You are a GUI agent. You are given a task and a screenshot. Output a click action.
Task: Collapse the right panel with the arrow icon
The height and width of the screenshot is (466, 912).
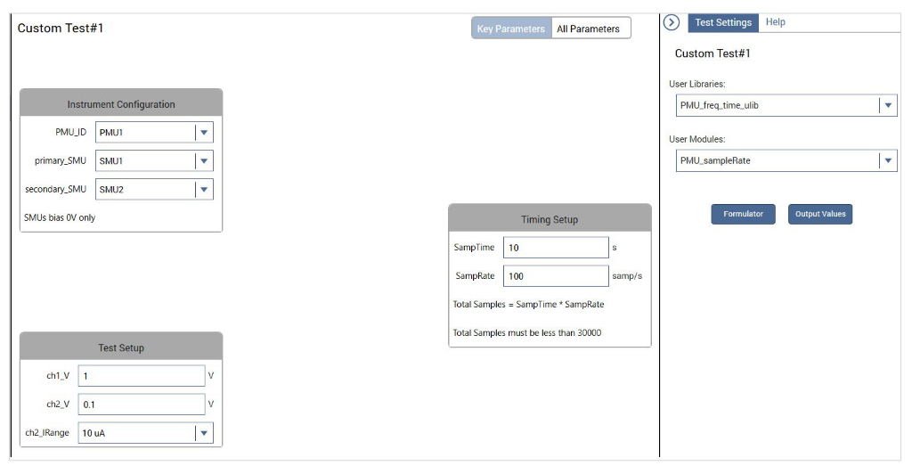coord(672,22)
